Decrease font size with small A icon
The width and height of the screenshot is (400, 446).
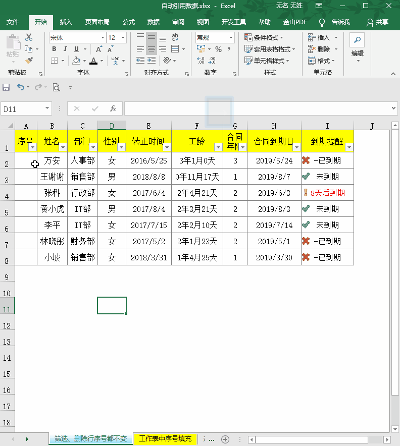(x=110, y=49)
